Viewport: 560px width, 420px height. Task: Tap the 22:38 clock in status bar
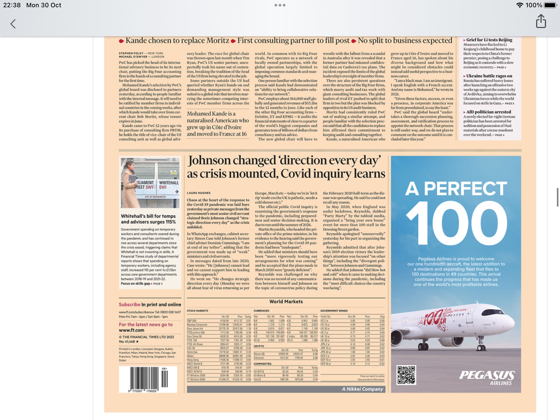[12, 5]
